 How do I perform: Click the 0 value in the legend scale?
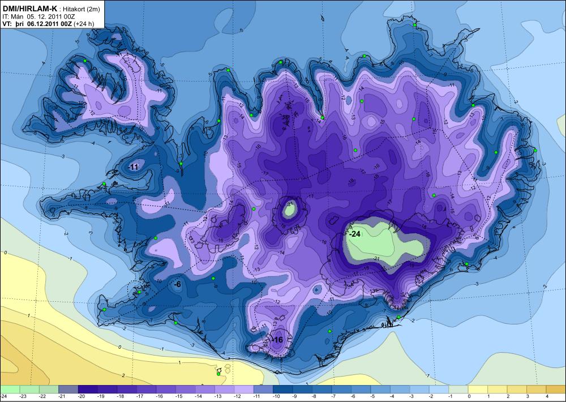coord(469,396)
